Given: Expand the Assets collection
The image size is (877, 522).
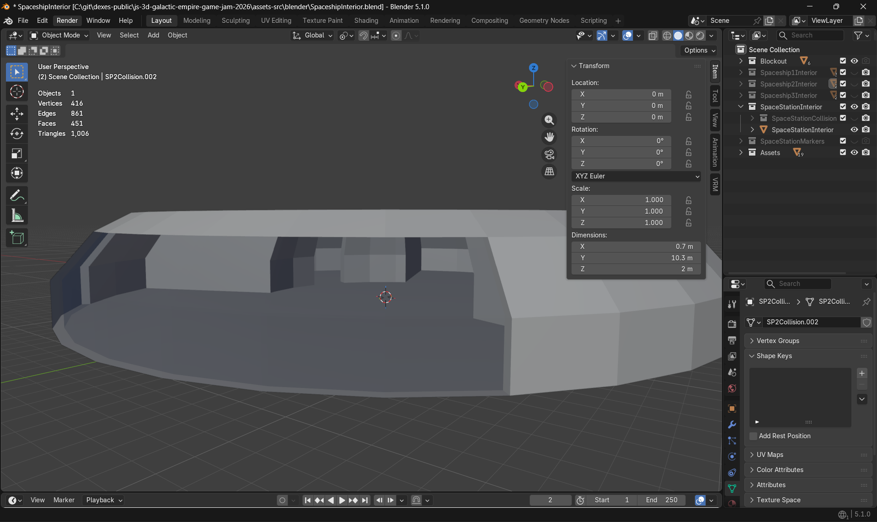Looking at the screenshot, I should (x=741, y=152).
